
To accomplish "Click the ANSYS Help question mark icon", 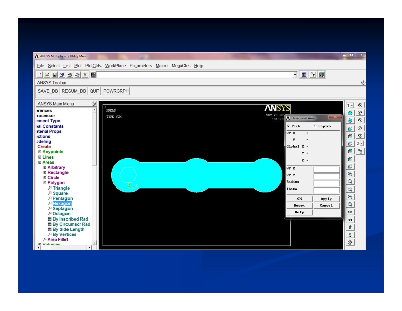I will tap(85, 75).
